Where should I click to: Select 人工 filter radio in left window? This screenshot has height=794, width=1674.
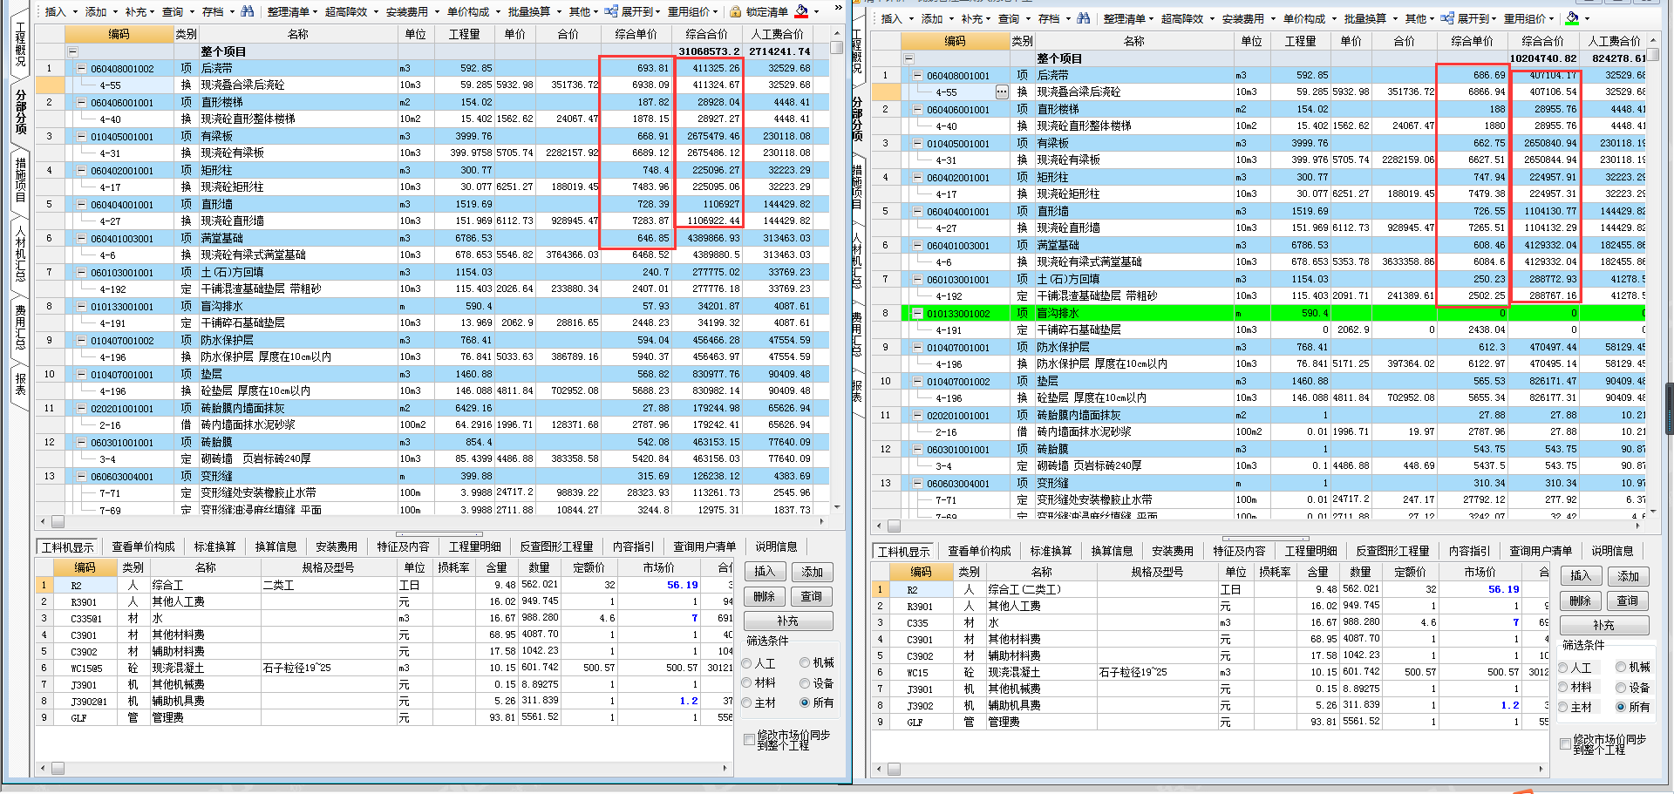pyautogui.click(x=747, y=663)
